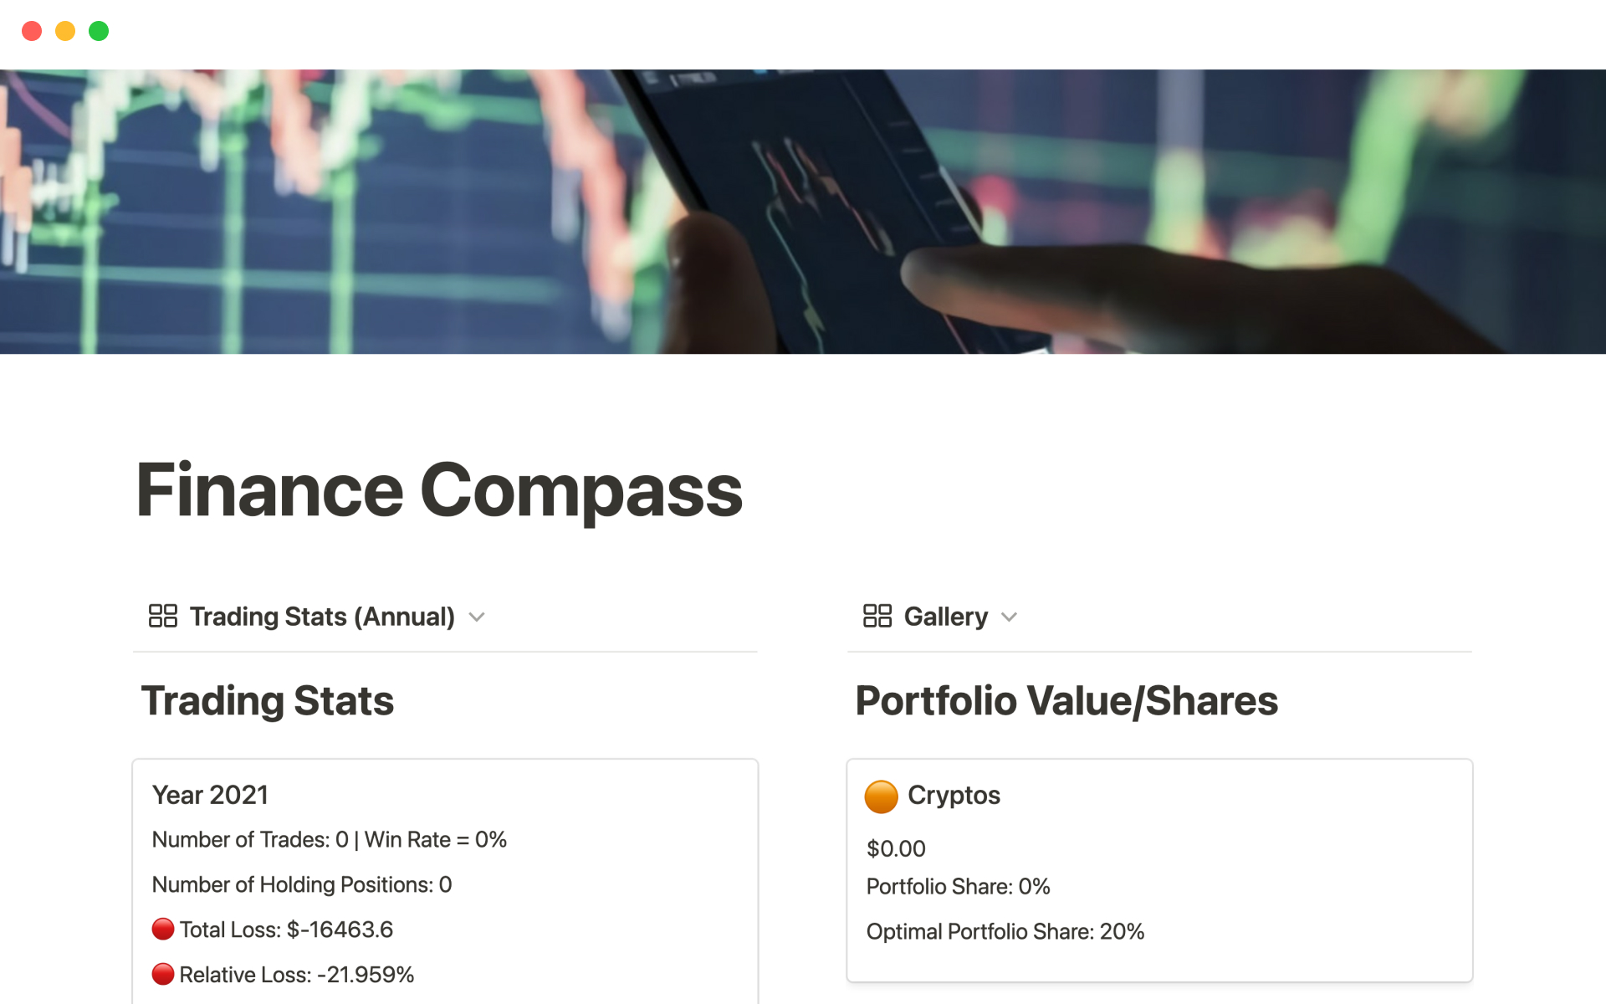The height and width of the screenshot is (1004, 1606).
Task: Click the gallery view icon beside Trading Stats (Annual)
Action: click(163, 616)
